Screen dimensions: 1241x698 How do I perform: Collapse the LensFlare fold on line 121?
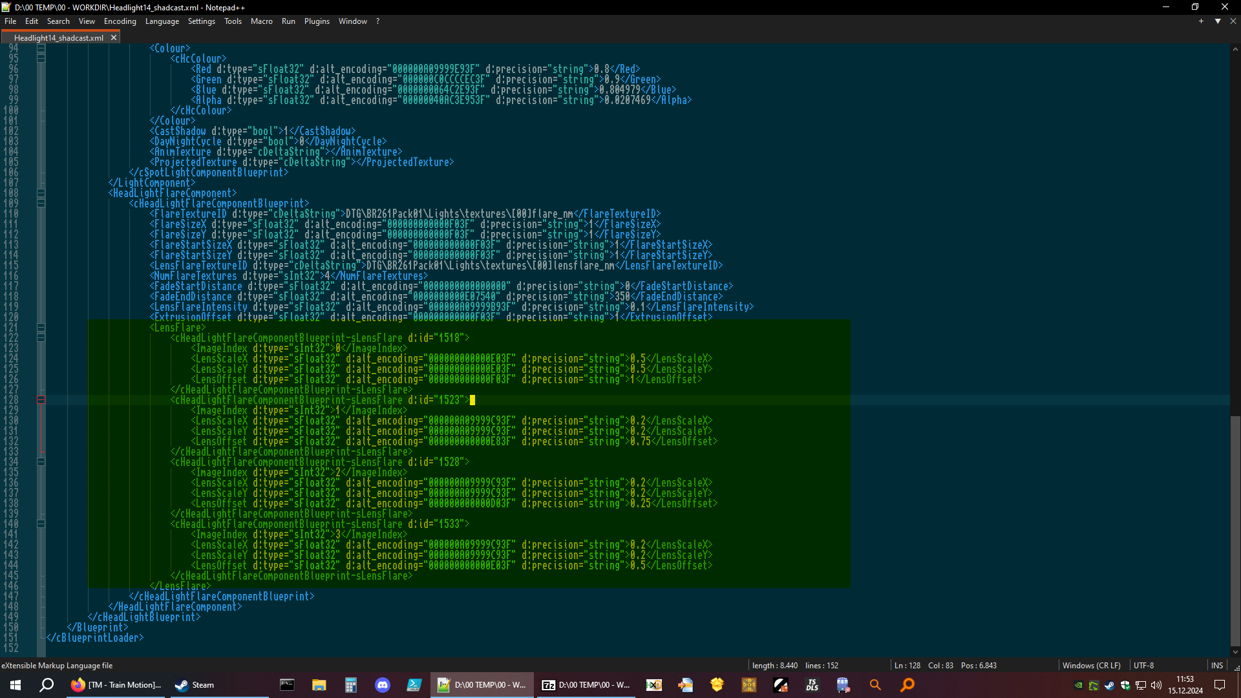pos(41,328)
